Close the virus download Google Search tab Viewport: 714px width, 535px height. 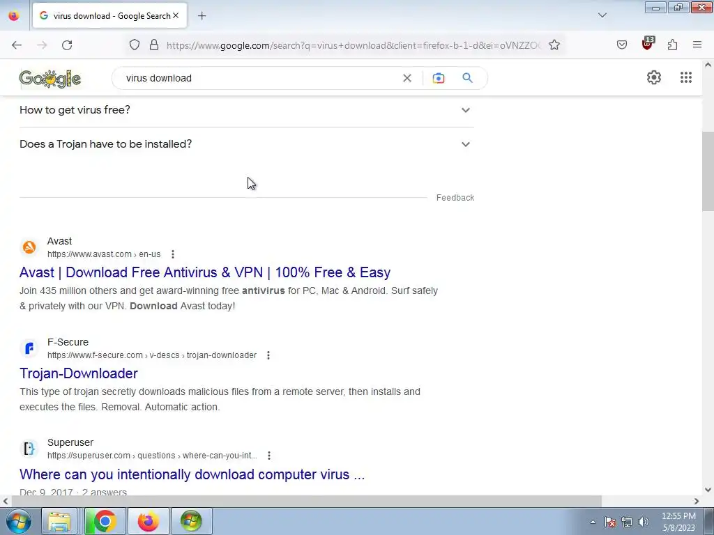click(x=176, y=15)
